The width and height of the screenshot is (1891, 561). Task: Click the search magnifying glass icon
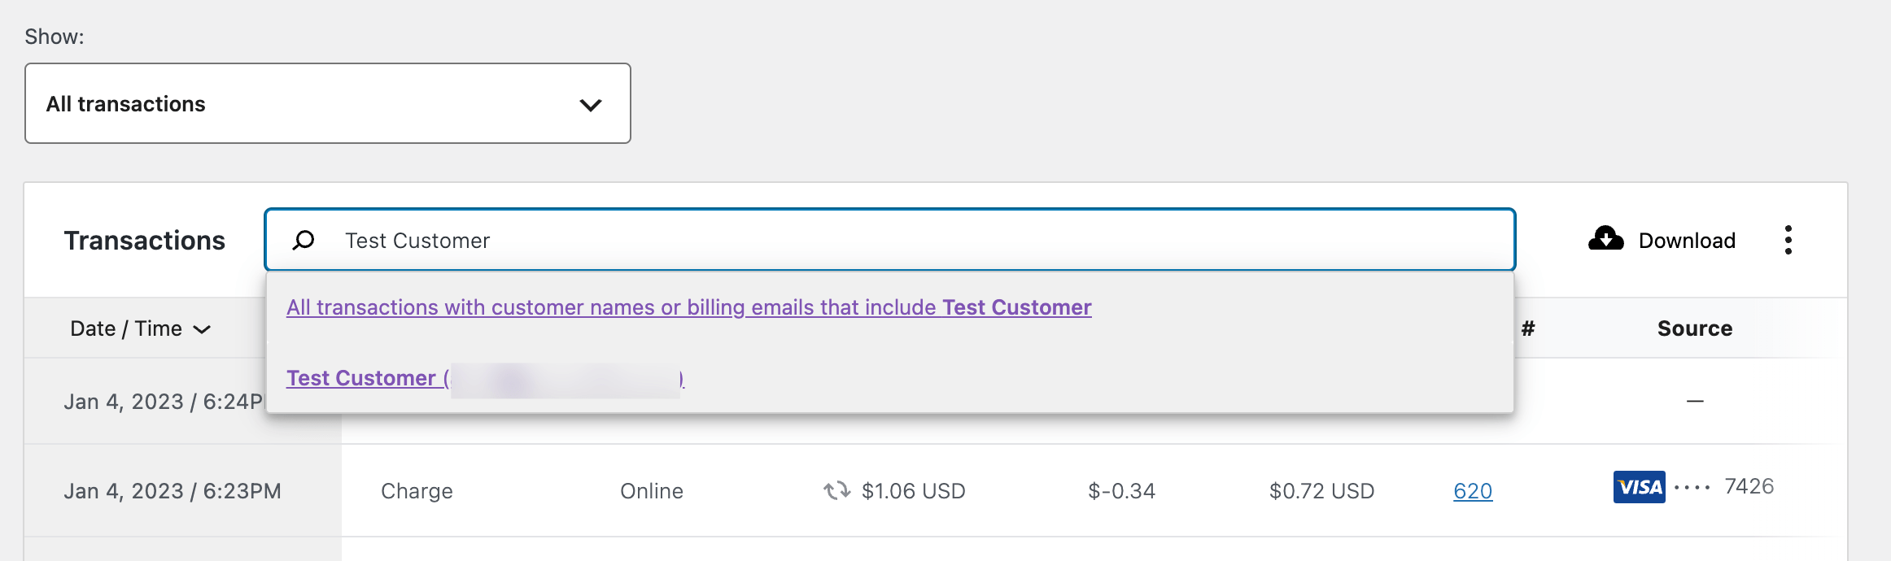(x=304, y=240)
